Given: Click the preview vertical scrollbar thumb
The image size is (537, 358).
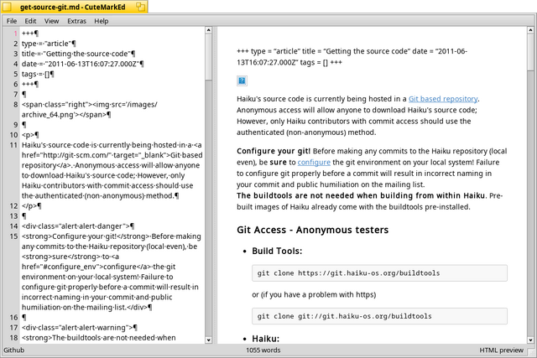Looking at the screenshot, I should pos(530,52).
